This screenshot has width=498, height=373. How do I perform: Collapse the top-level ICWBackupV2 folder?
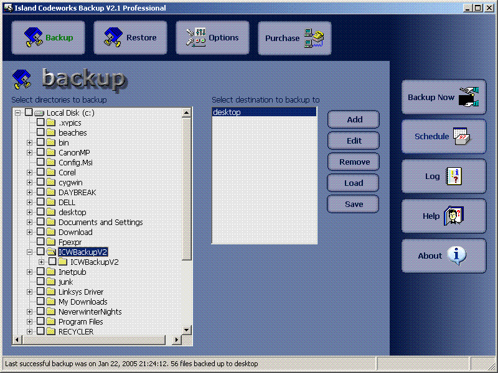[29, 252]
